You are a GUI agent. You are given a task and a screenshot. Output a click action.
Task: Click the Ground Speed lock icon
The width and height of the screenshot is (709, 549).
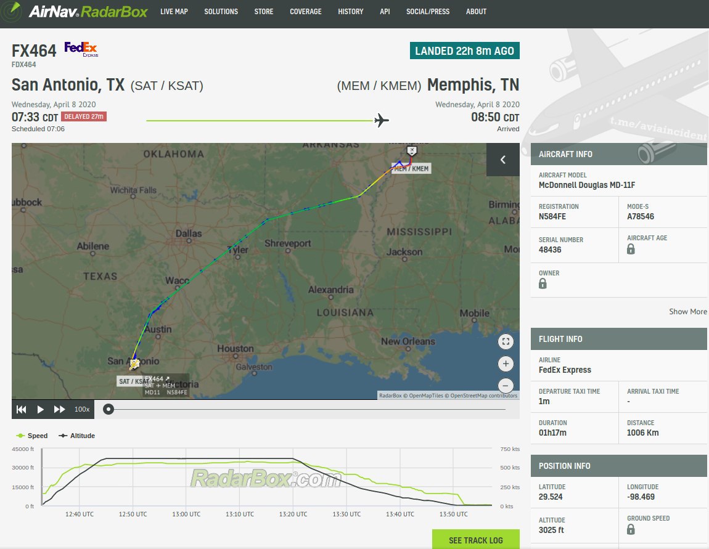[x=631, y=529]
